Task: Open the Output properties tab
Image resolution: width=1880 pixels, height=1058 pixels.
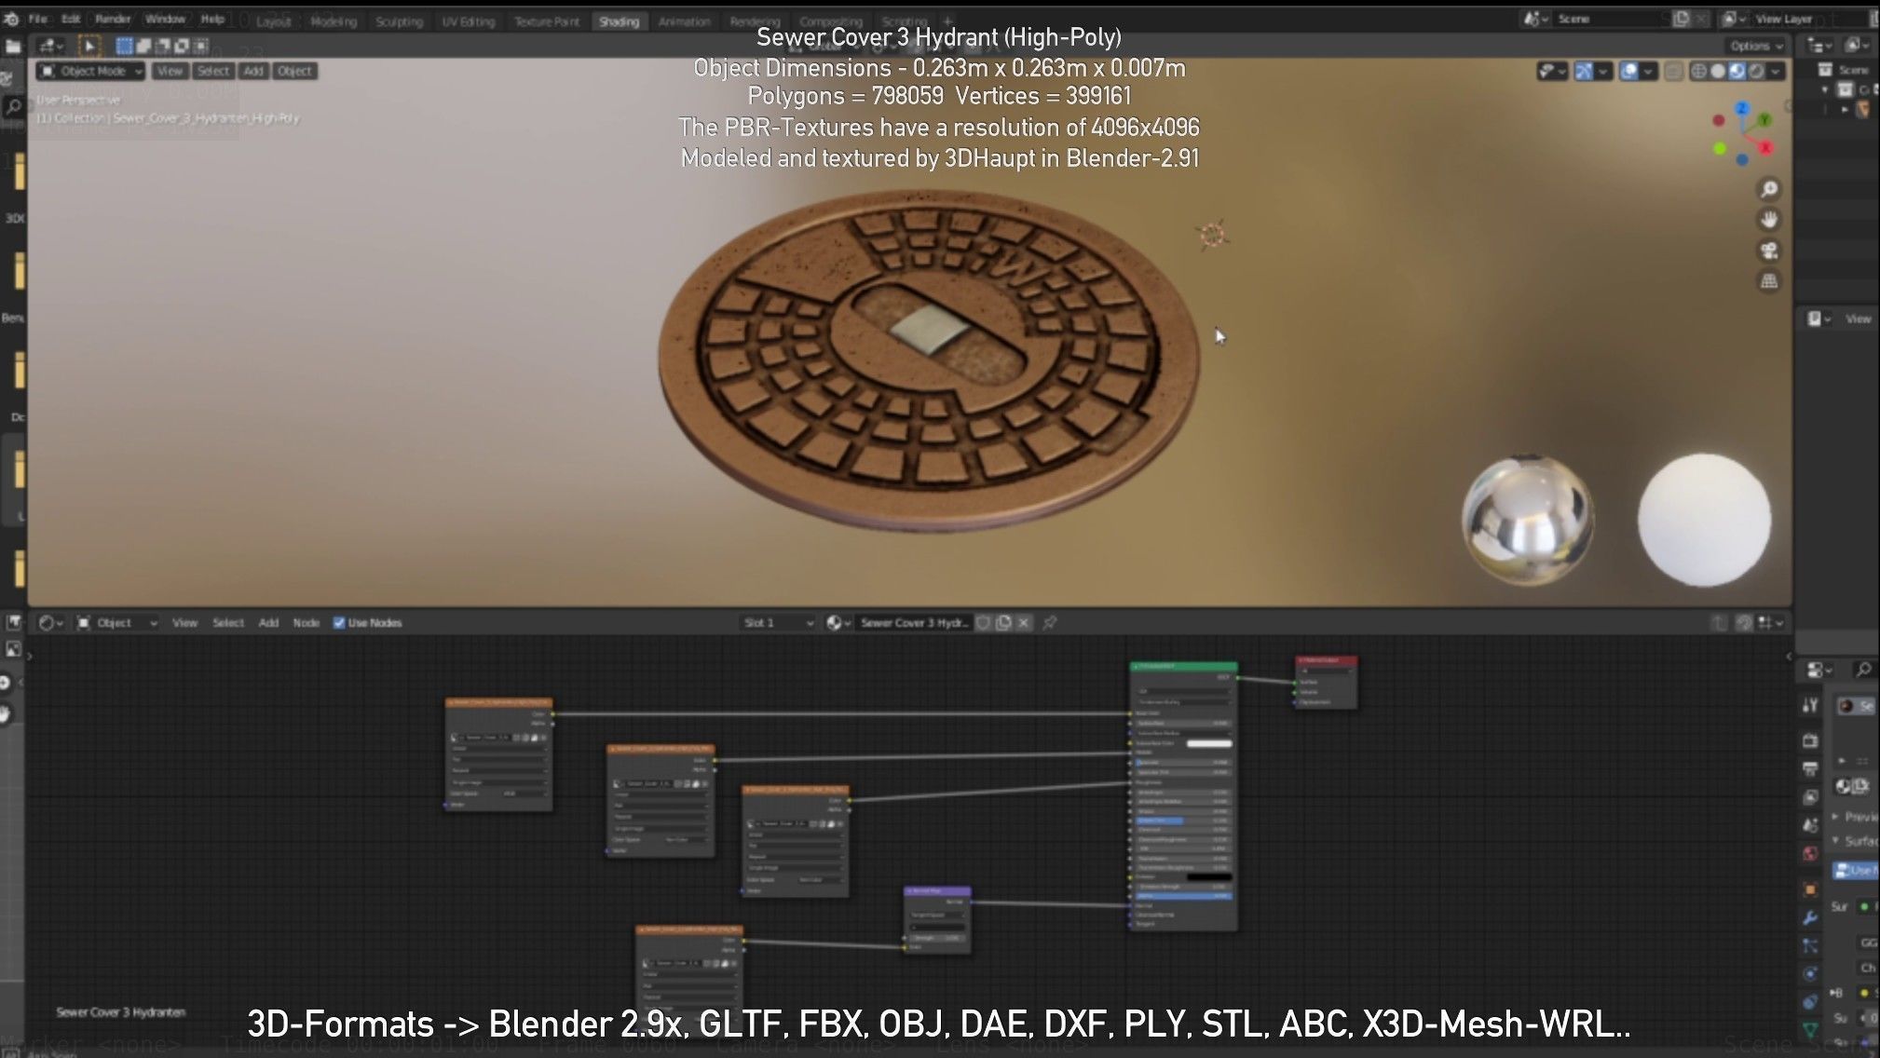Action: coord(1810,769)
